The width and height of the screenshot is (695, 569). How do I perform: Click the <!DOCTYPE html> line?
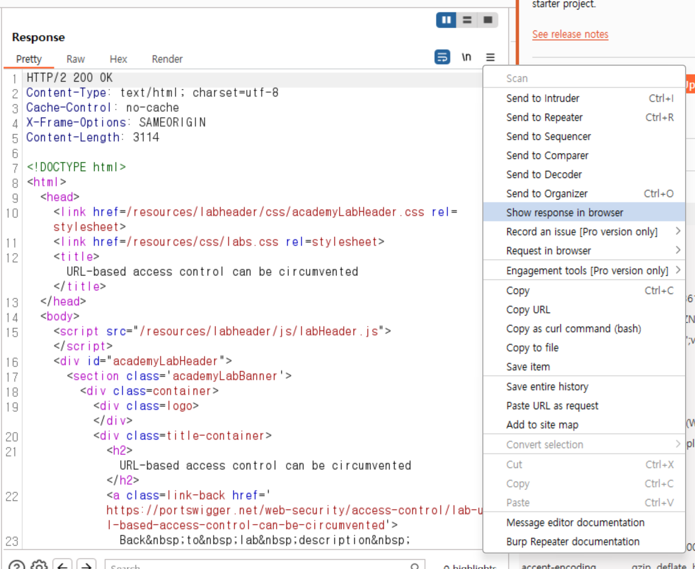click(76, 167)
